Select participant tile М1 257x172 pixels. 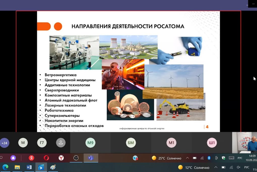pyautogui.click(x=171, y=143)
